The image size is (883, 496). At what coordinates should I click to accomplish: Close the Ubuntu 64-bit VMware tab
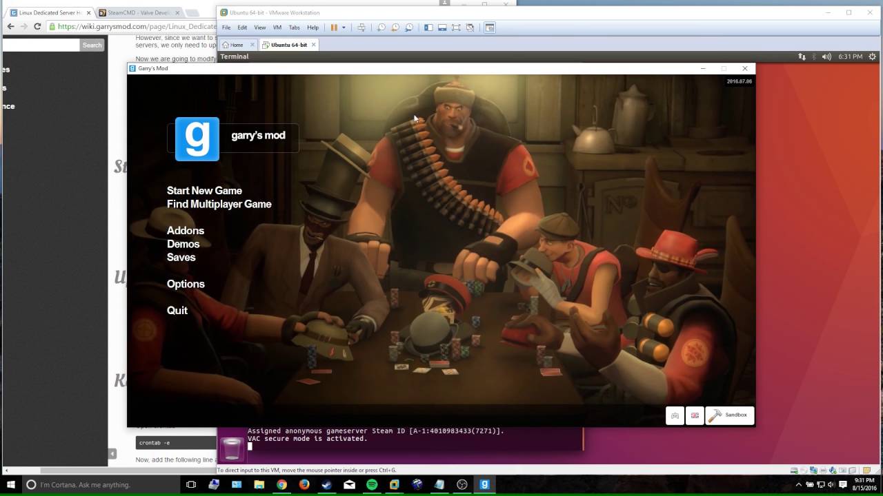coord(313,45)
